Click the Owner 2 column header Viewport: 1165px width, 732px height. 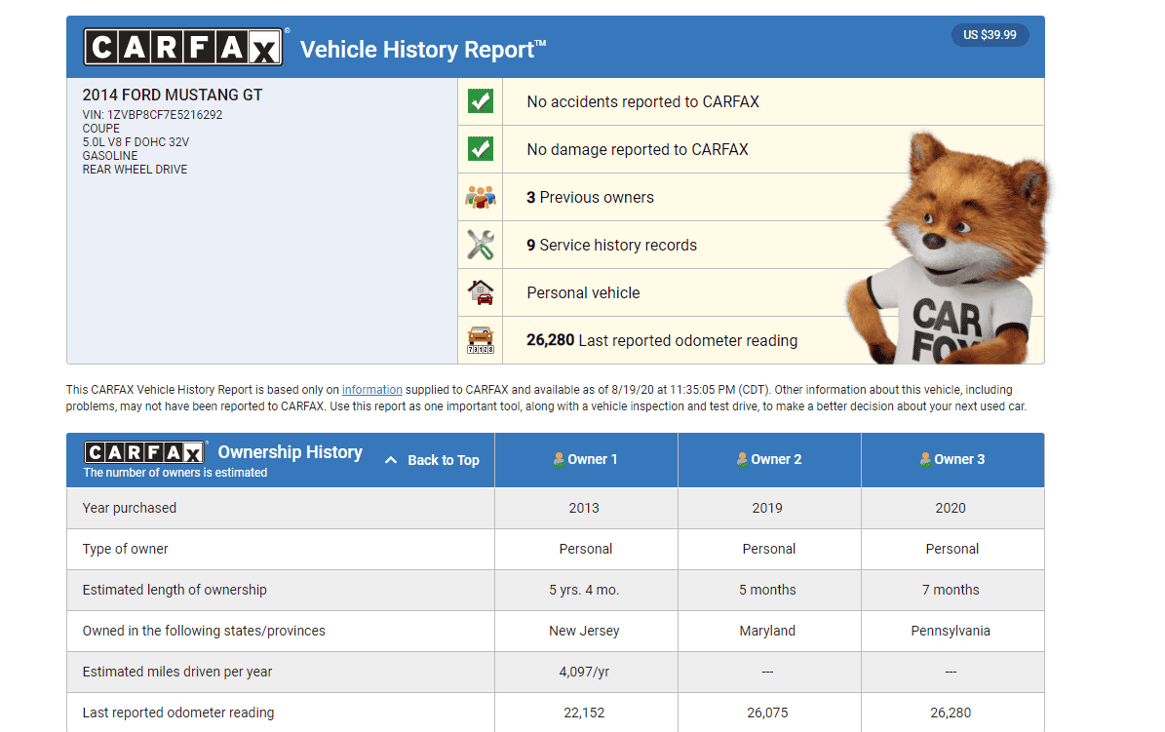(x=770, y=460)
